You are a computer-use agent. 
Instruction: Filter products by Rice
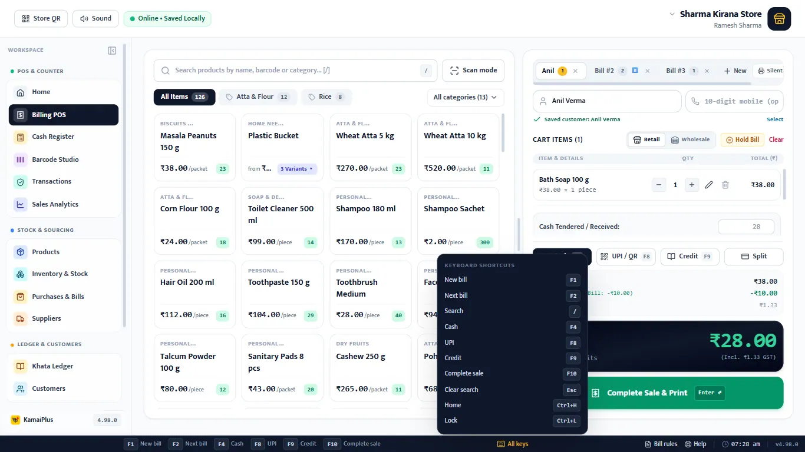326,97
